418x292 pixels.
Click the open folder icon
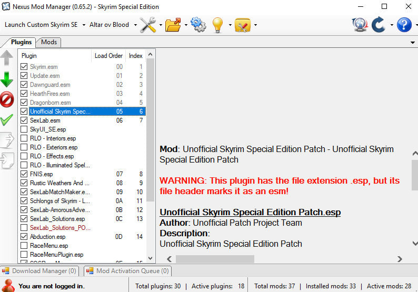coord(173,25)
